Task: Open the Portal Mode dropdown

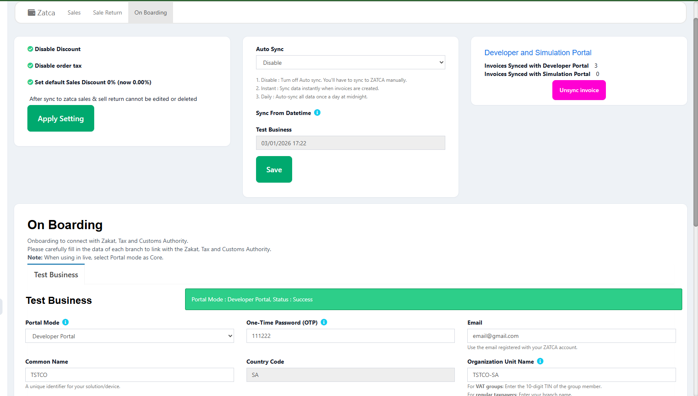Action: pos(129,336)
